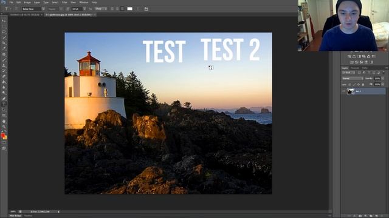
Task: Select the Horizontal Type tool in toolbox
Action: coord(4,104)
